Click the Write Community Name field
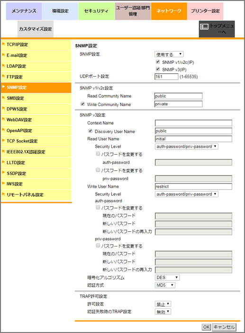 point(179,104)
